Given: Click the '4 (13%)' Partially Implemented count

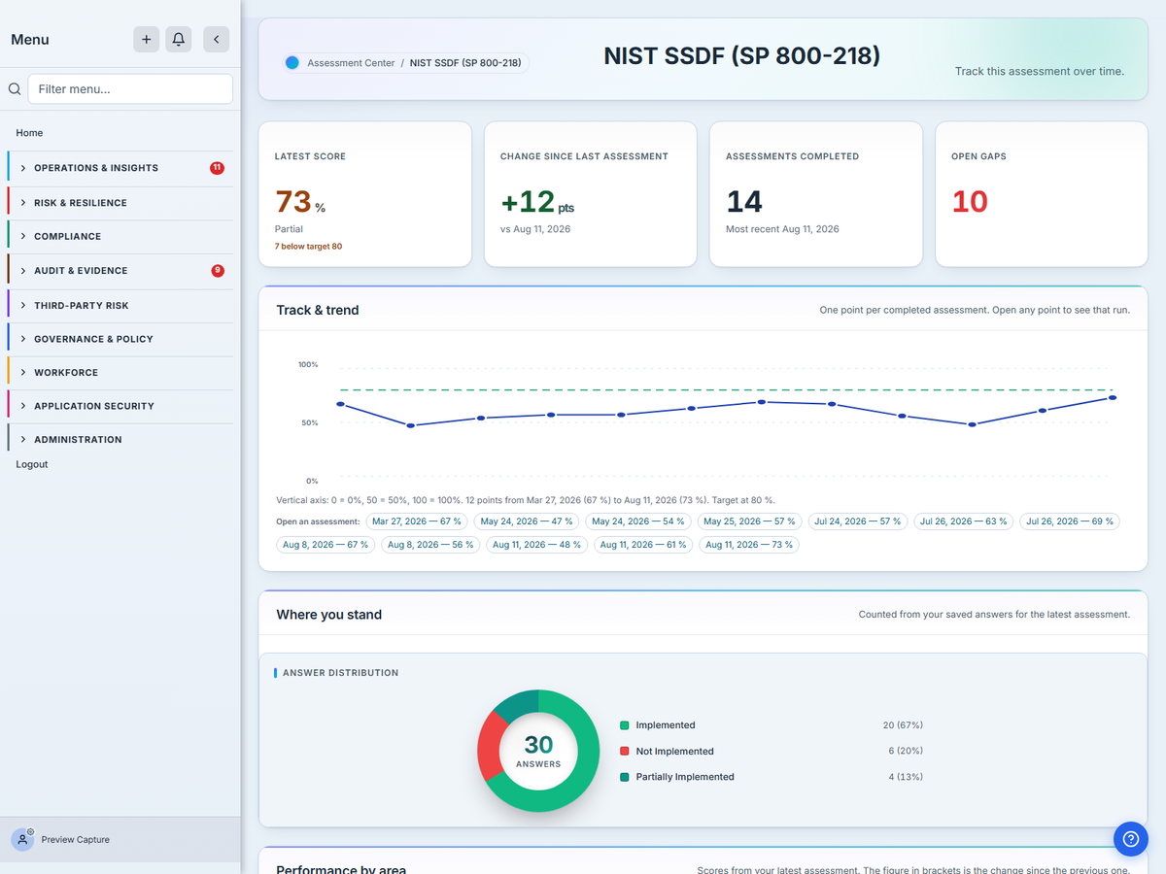Looking at the screenshot, I should point(906,777).
